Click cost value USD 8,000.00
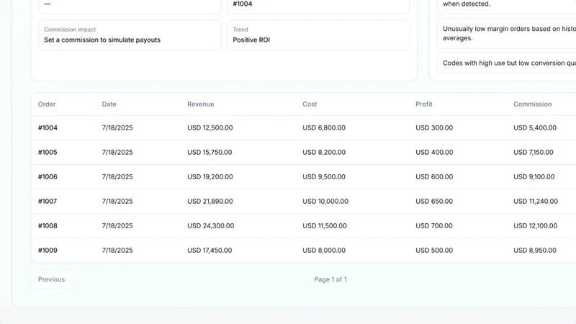The width and height of the screenshot is (576, 324). [x=324, y=251]
